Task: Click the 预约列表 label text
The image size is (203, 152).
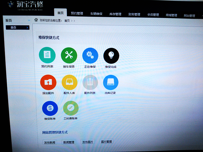Action: click(x=47, y=66)
